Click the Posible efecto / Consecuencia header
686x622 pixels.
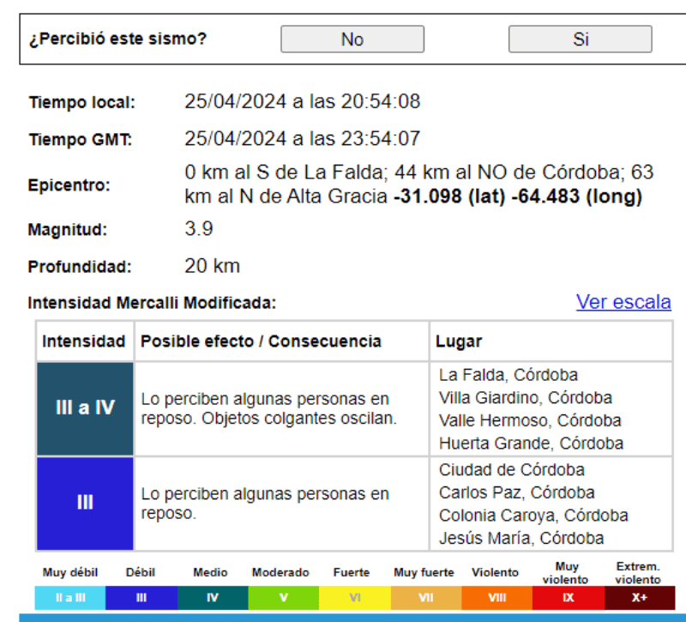261,341
